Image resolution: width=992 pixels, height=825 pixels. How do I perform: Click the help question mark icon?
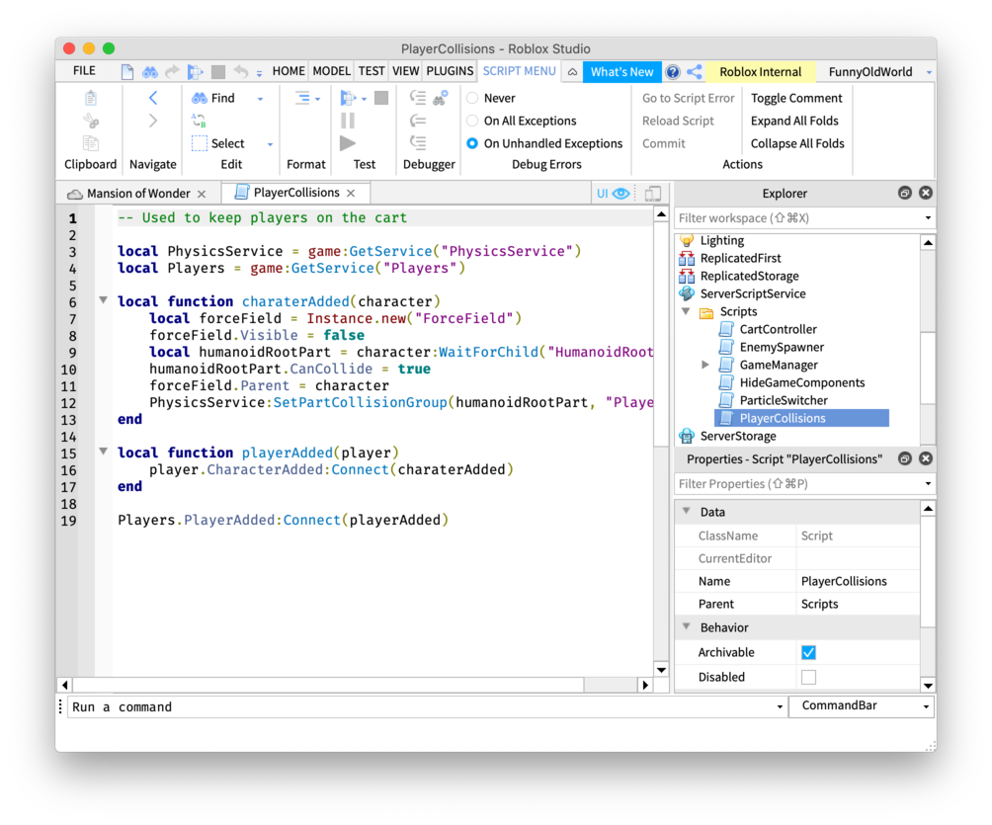(x=673, y=72)
